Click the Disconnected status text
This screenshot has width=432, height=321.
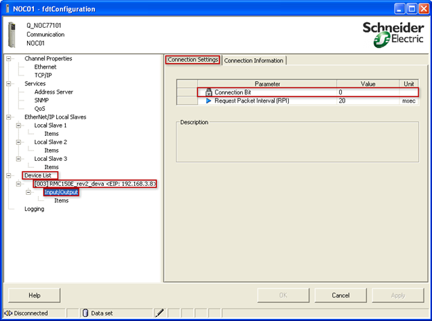point(31,313)
